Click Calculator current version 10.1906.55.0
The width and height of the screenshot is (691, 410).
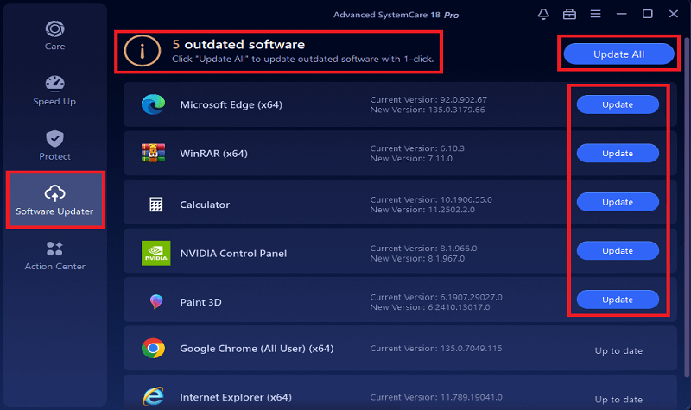[431, 199]
